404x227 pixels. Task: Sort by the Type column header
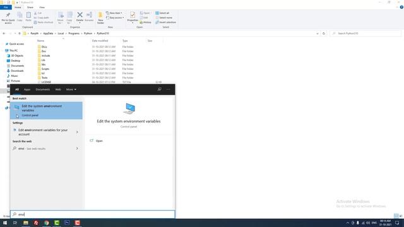(125, 40)
